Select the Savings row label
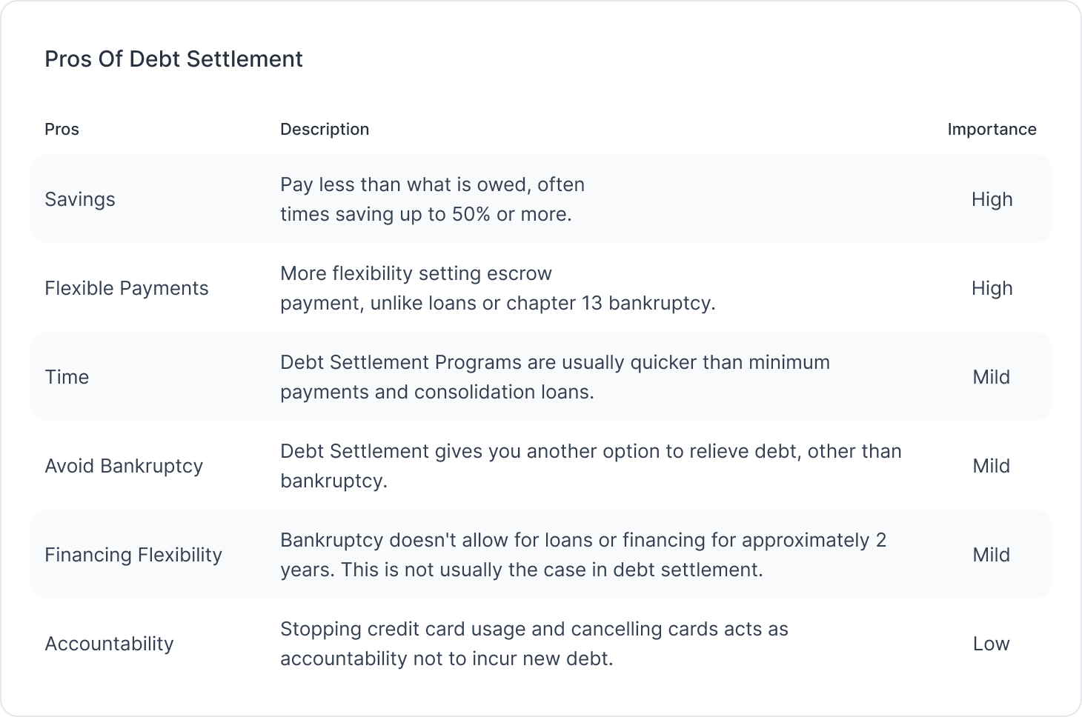 80,199
